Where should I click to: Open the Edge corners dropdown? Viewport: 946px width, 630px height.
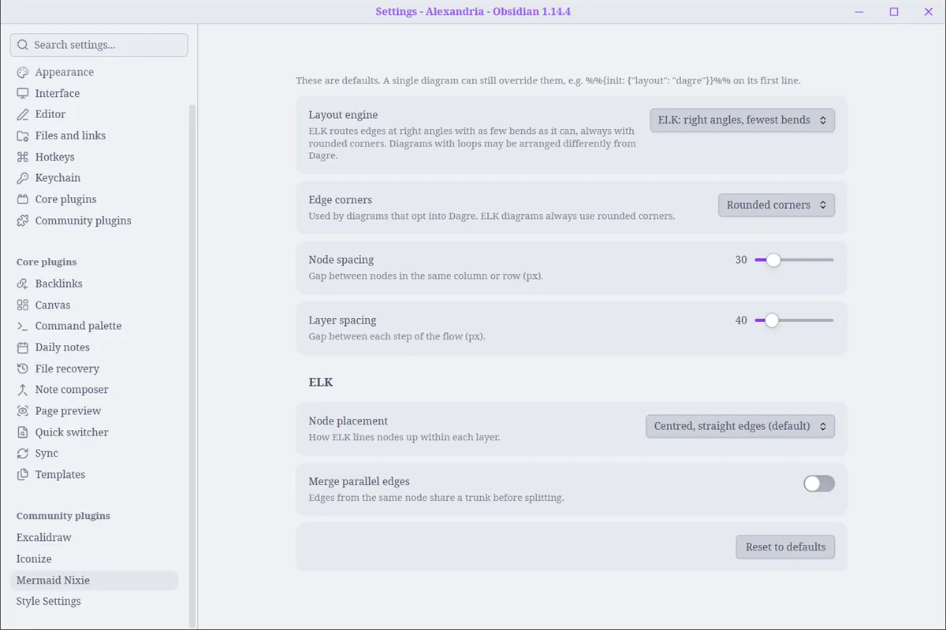point(777,205)
